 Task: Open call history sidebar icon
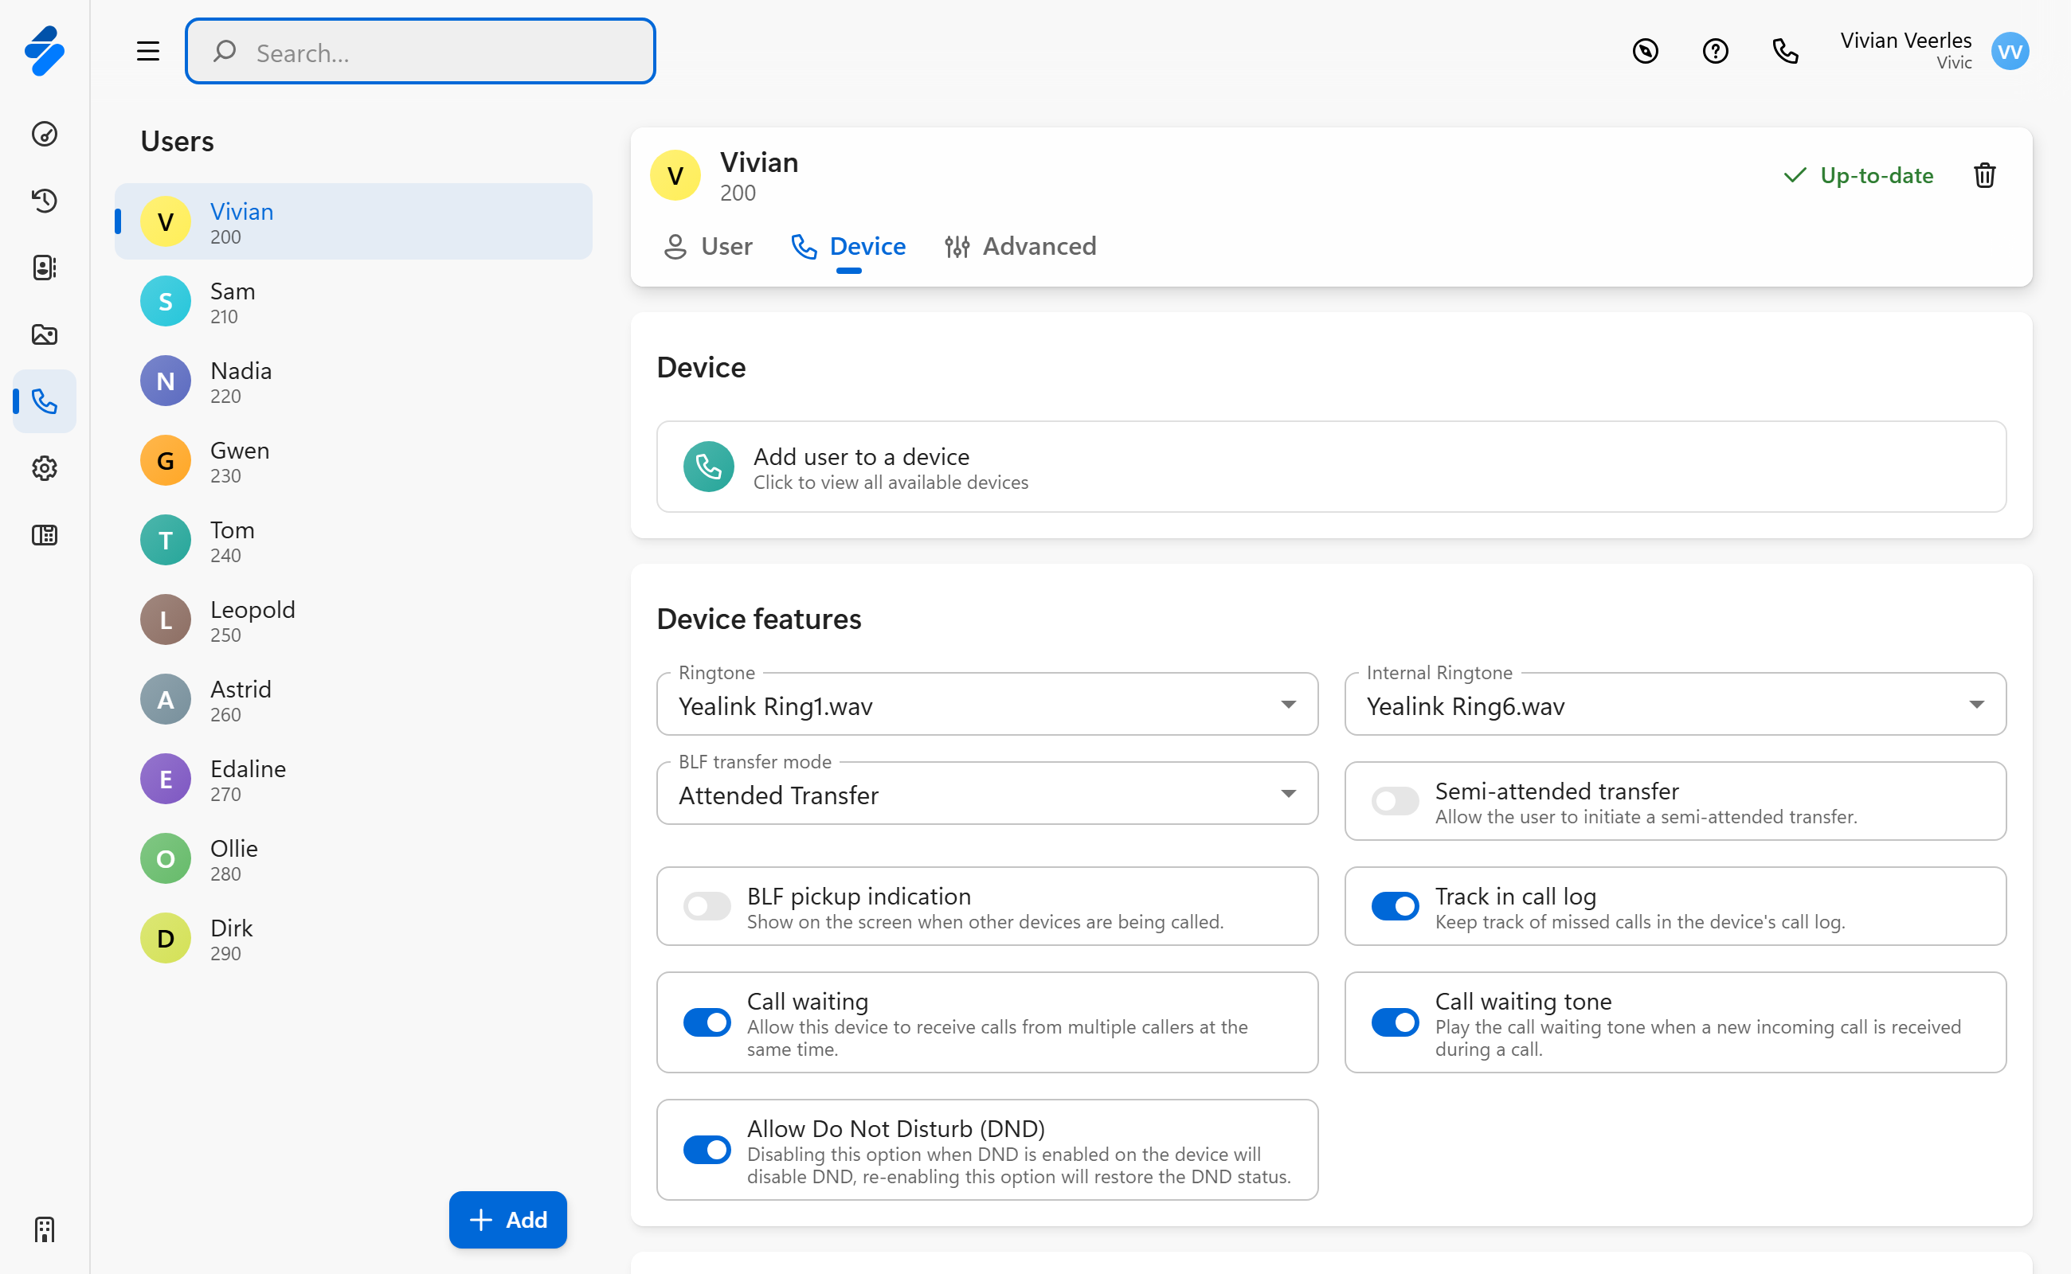click(45, 201)
